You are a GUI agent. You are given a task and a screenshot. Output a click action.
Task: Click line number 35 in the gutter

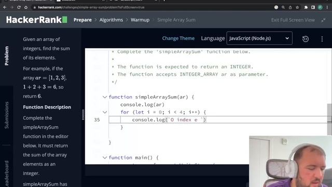pos(97,120)
